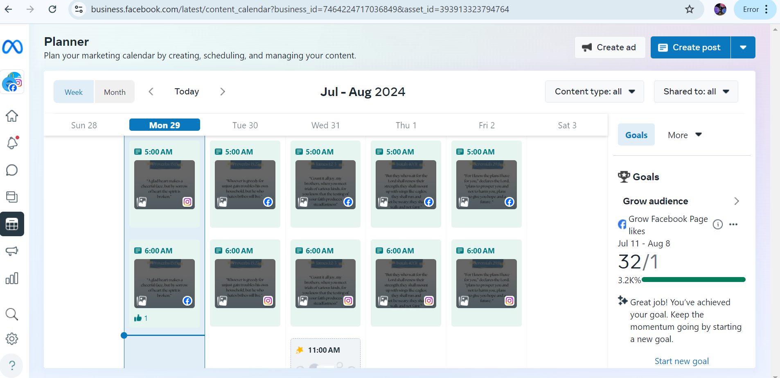Click the browser address bar URL
The image size is (780, 378).
point(300,9)
